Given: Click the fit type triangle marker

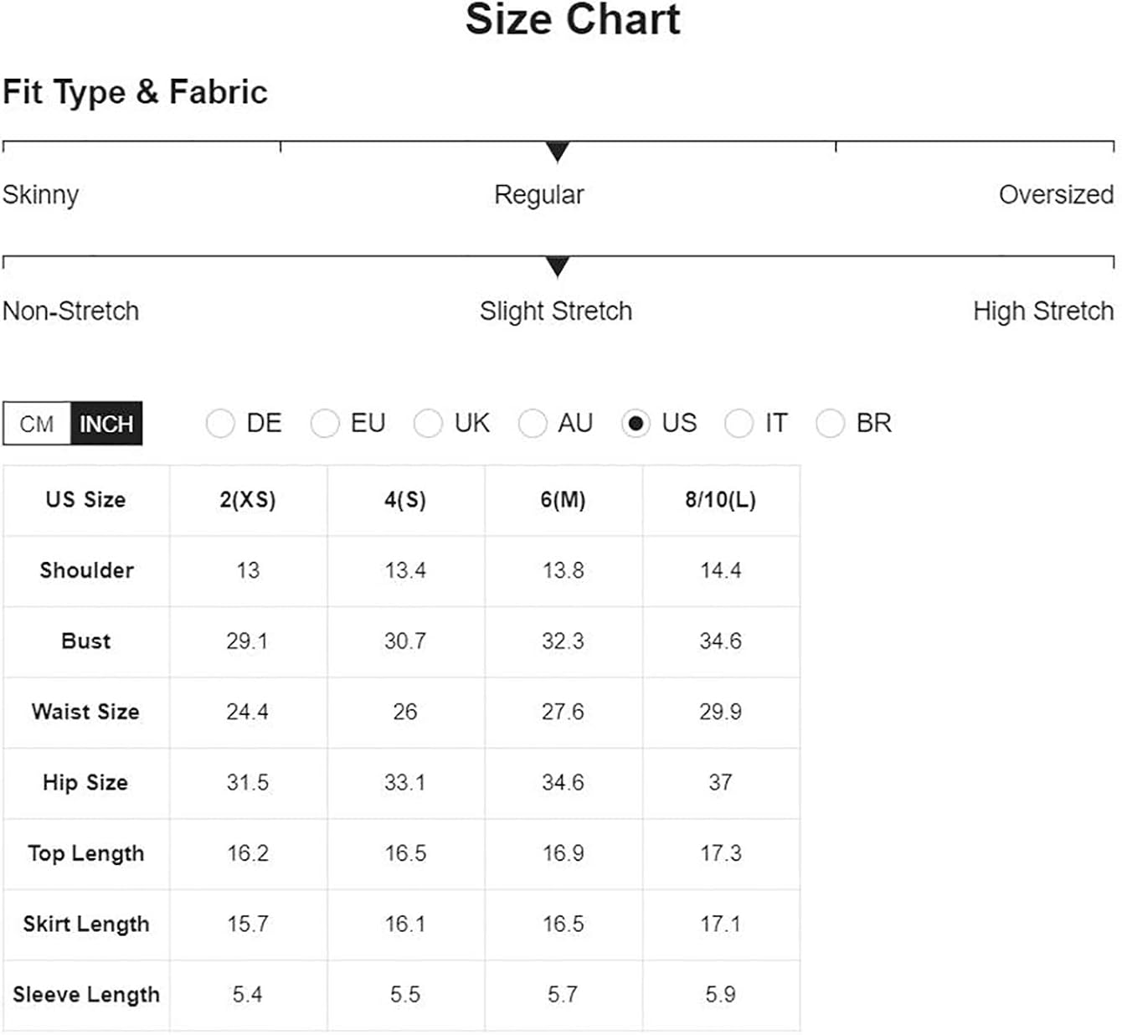Looking at the screenshot, I should (x=558, y=152).
